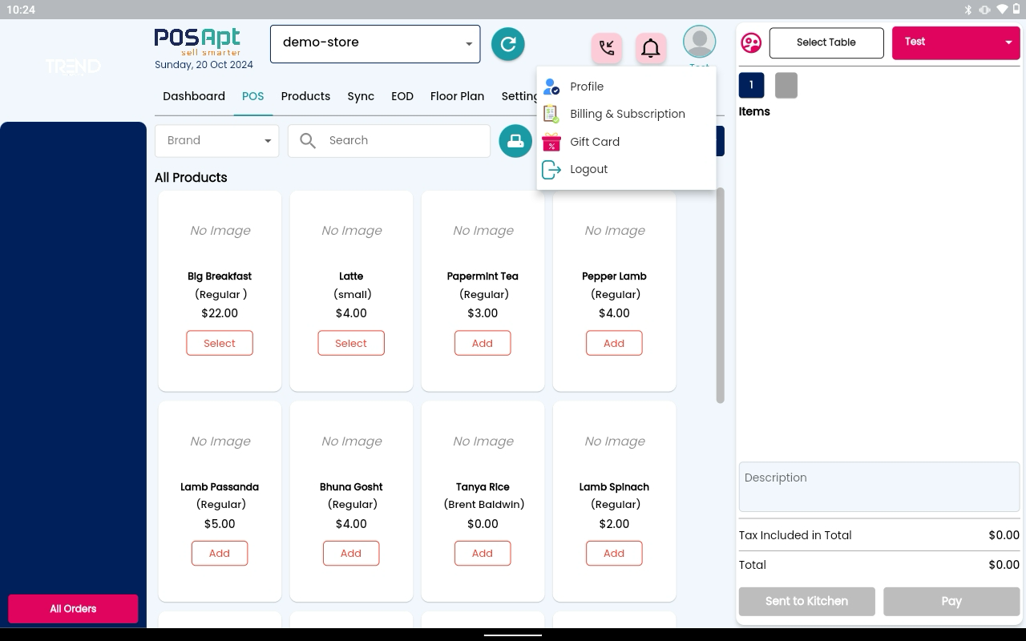Add Bhuna Gosht to order

351,554
